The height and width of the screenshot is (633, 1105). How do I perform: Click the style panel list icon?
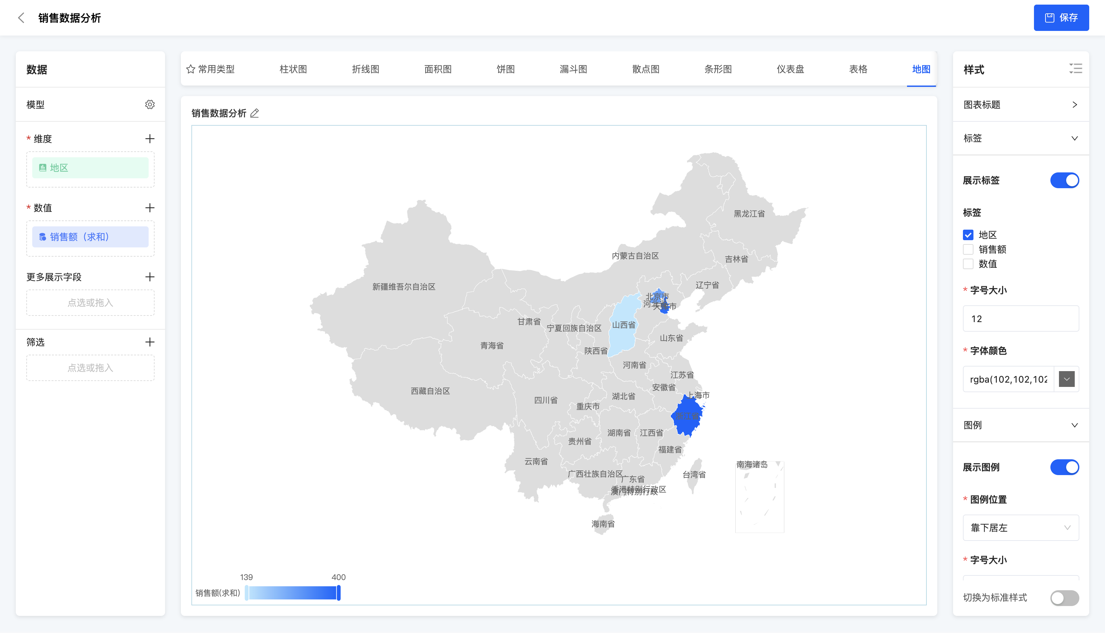click(1075, 69)
